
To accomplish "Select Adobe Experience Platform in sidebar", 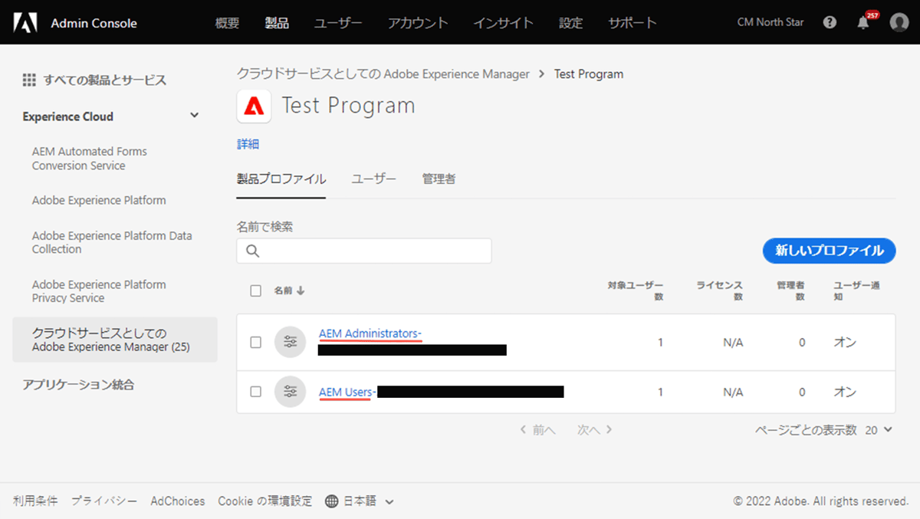I will point(99,200).
